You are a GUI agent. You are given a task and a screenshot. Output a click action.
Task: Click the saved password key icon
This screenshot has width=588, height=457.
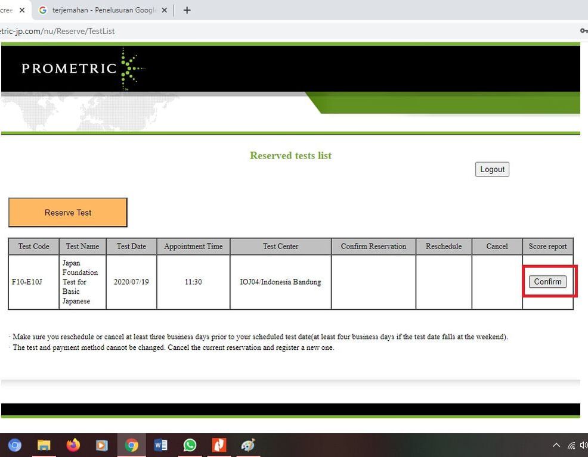point(584,31)
